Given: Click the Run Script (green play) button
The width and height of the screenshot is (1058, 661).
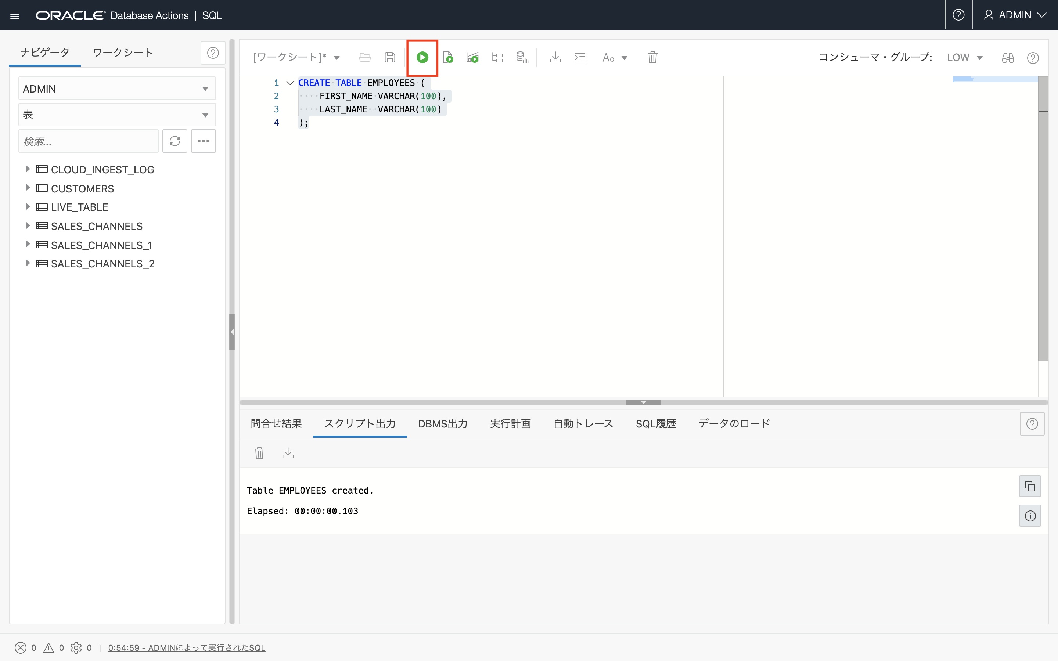Looking at the screenshot, I should click(423, 57).
